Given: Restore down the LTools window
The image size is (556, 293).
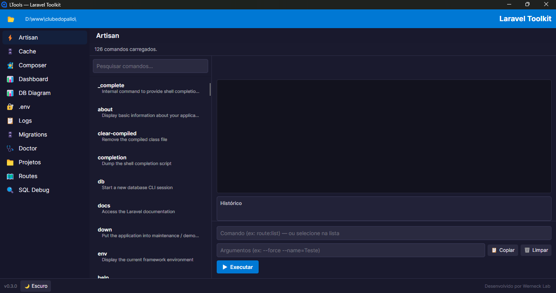Looking at the screenshot, I should click(x=527, y=4).
